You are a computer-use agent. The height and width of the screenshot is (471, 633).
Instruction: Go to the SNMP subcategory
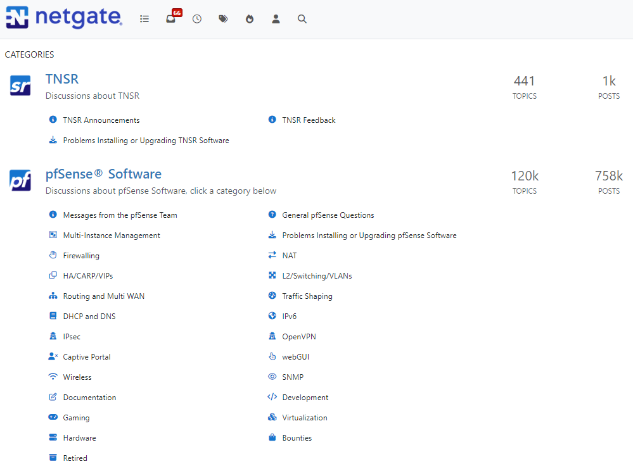click(x=293, y=377)
